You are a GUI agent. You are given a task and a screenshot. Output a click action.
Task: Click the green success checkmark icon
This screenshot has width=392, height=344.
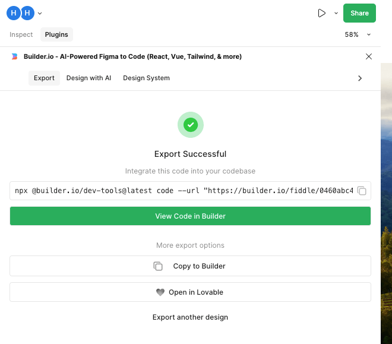tap(190, 125)
